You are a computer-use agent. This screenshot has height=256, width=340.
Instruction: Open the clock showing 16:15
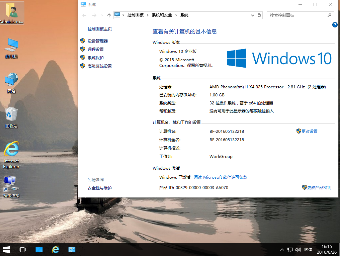[x=327, y=250]
